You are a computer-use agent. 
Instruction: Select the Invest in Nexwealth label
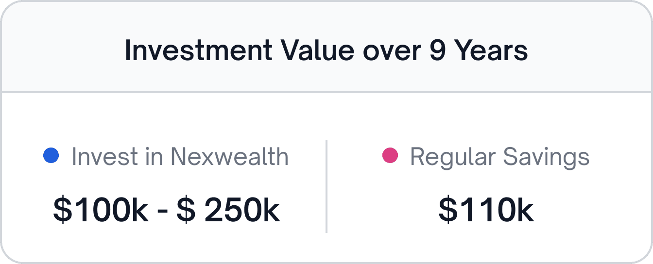point(180,157)
